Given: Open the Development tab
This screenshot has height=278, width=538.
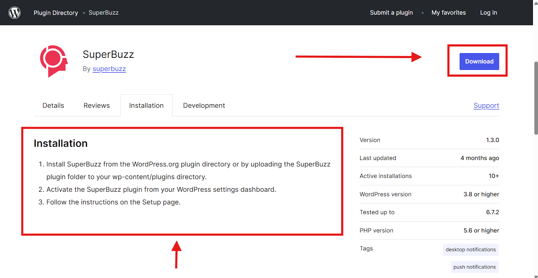Looking at the screenshot, I should pos(204,106).
